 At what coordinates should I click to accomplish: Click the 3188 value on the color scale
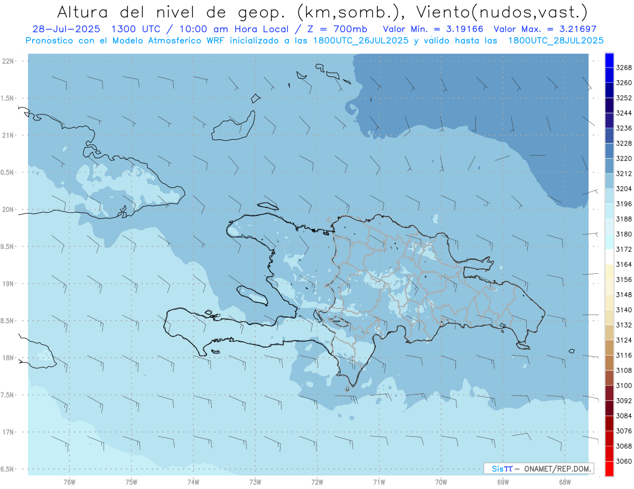coord(624,219)
